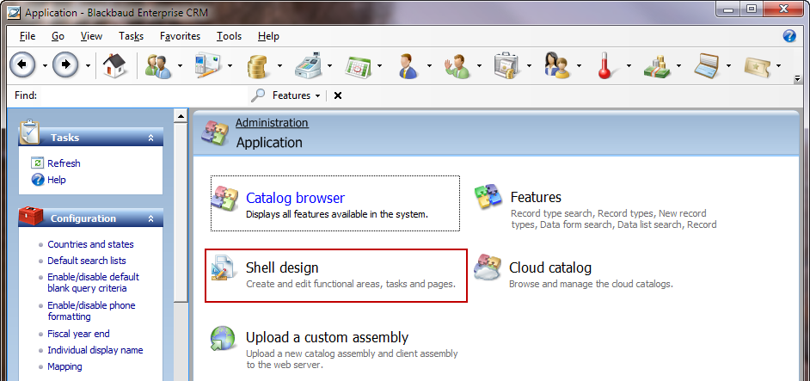Image resolution: width=810 pixels, height=381 pixels.
Task: Open the businessman in suit toolbar icon
Action: (x=408, y=66)
